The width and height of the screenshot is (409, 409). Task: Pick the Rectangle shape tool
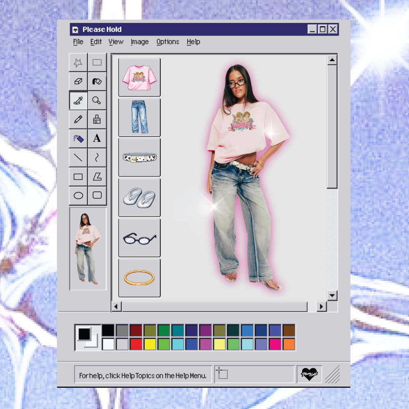(78, 177)
